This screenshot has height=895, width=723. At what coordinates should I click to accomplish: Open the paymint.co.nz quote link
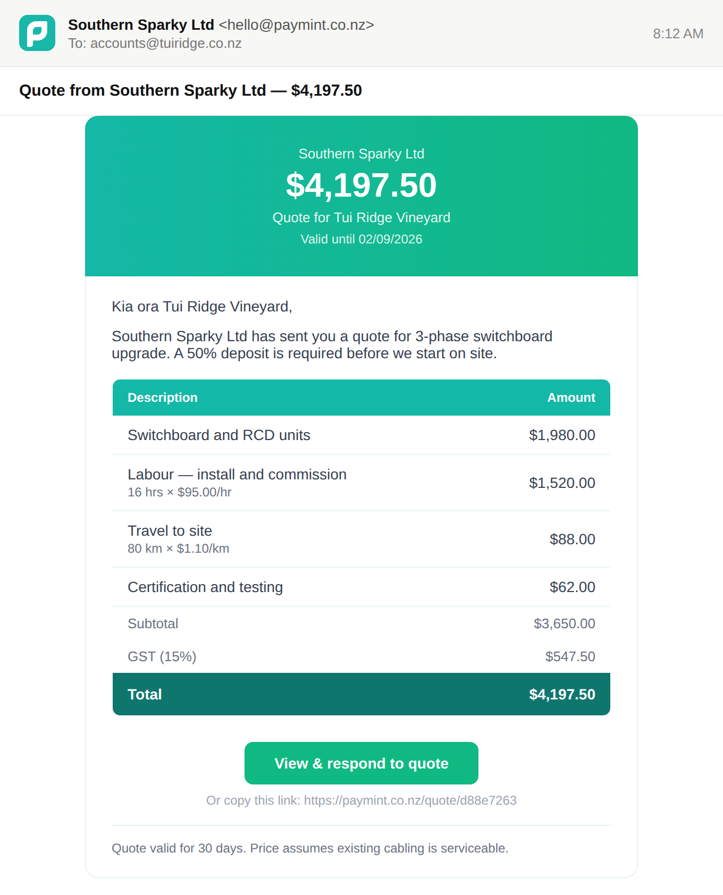click(410, 800)
